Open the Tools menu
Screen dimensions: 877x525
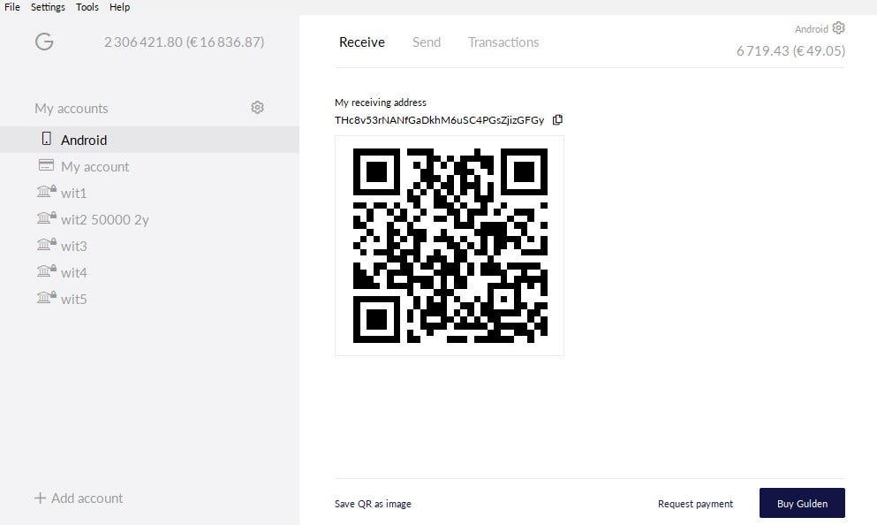point(87,7)
